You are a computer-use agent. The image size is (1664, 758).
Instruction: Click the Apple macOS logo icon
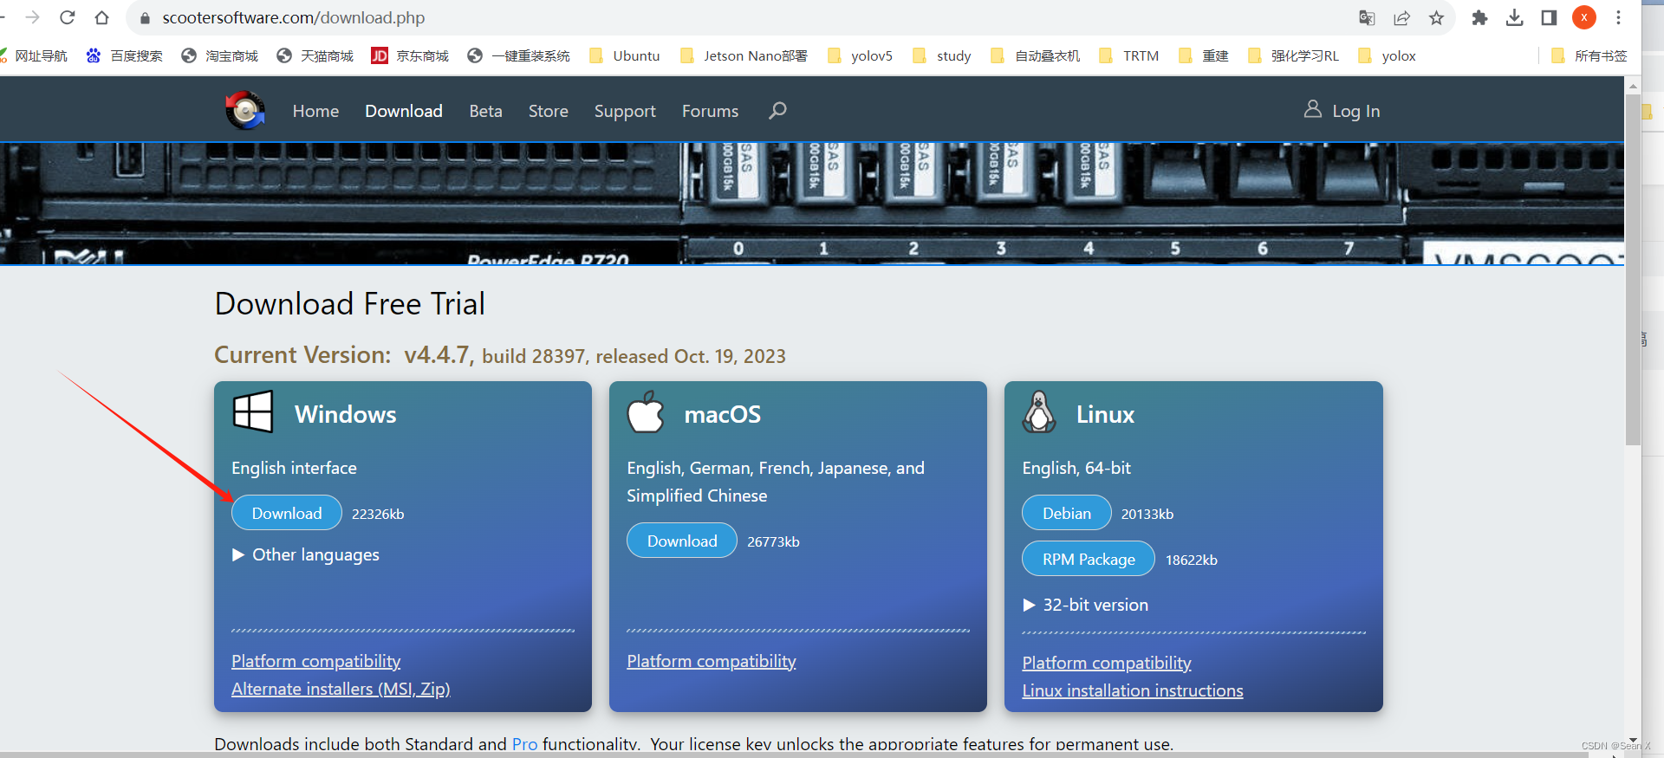[x=646, y=411]
